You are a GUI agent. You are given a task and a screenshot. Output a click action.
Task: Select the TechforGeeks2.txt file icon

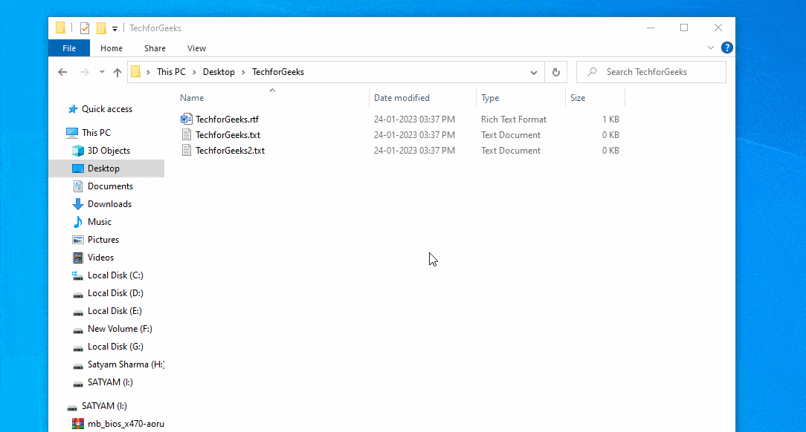point(186,151)
